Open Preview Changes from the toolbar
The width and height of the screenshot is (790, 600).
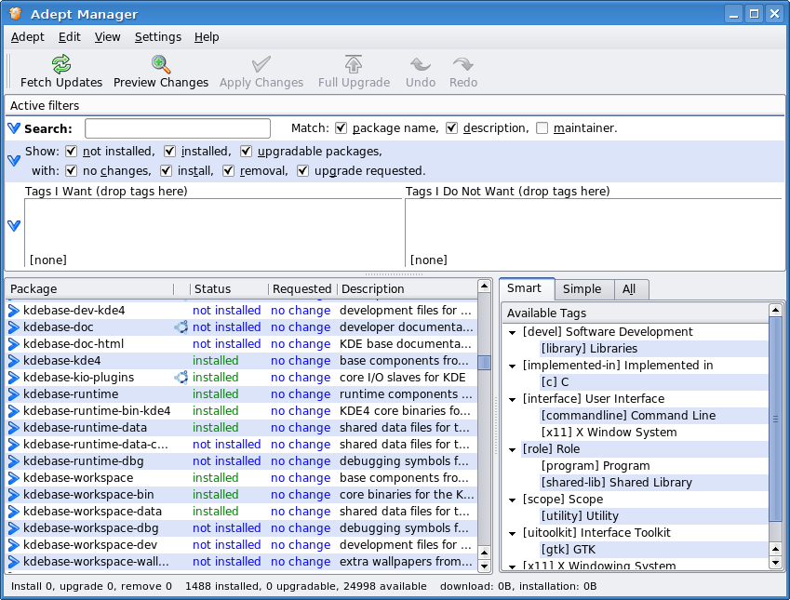161,64
